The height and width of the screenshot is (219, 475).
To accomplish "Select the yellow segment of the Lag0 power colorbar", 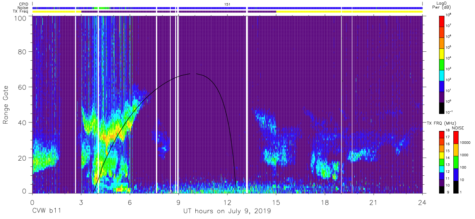I will (x=442, y=53).
